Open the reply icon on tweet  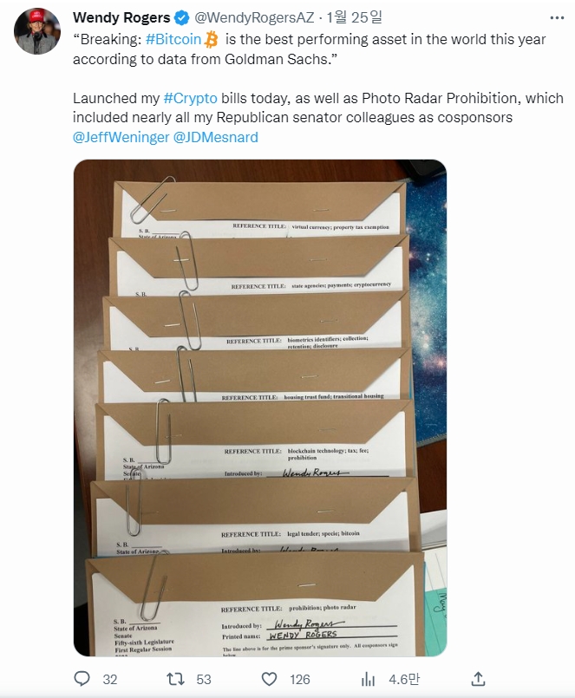click(x=82, y=678)
